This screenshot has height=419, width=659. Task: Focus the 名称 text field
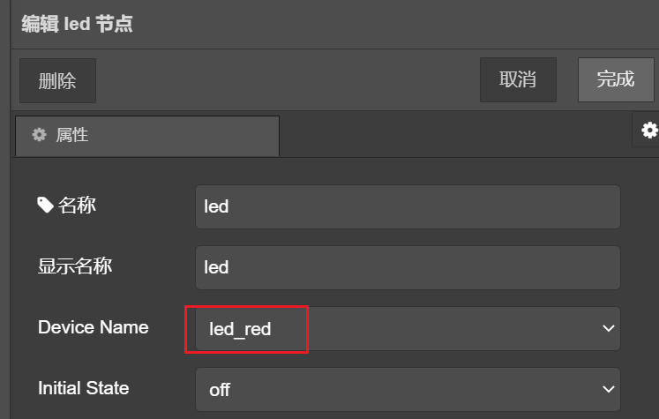(408, 207)
